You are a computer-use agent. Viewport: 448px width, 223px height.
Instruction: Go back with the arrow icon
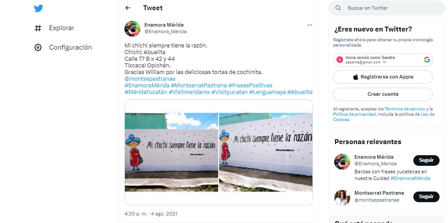coord(128,8)
